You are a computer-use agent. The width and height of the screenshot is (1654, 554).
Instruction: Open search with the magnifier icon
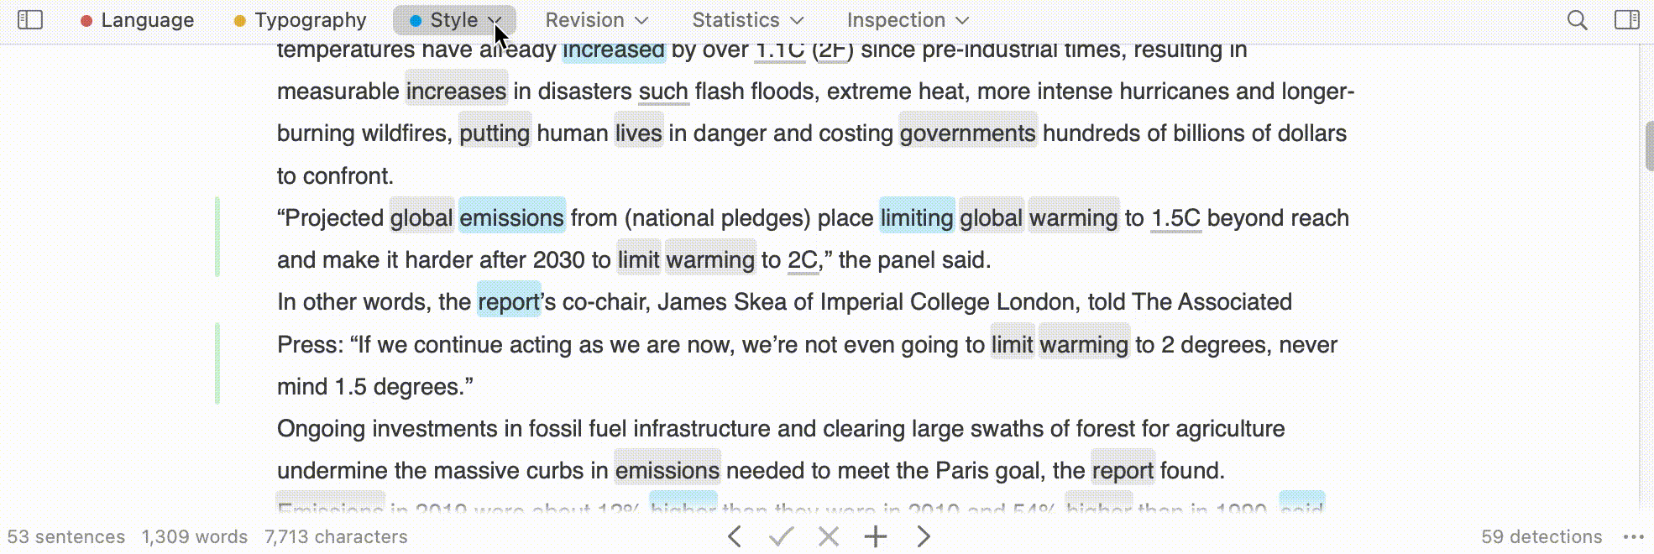click(x=1578, y=19)
